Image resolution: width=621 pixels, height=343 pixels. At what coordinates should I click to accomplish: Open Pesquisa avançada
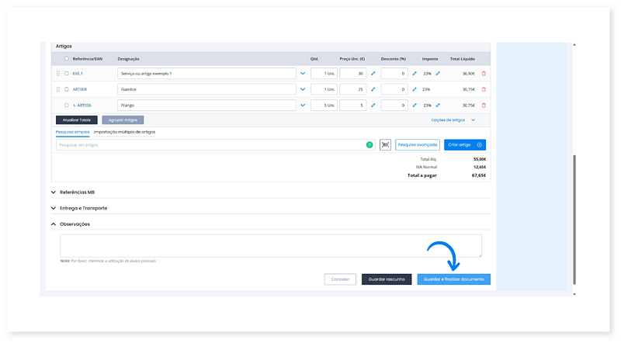[418, 145]
